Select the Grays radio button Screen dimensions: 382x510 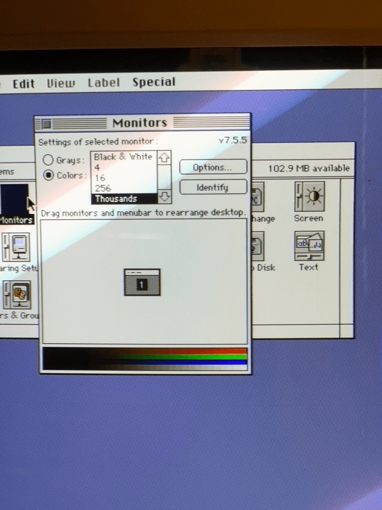48,160
